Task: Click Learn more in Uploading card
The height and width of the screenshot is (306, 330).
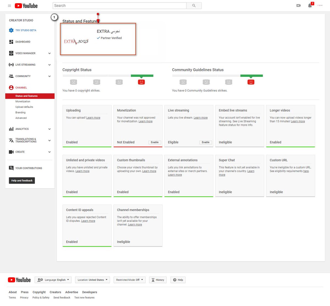Action: [93, 118]
